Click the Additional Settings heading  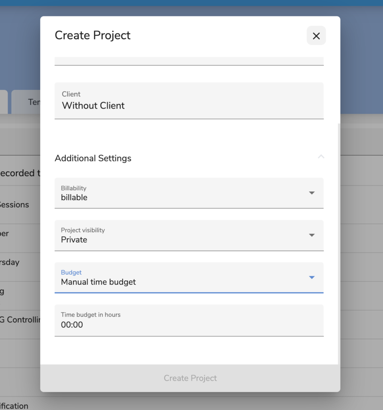pos(93,159)
